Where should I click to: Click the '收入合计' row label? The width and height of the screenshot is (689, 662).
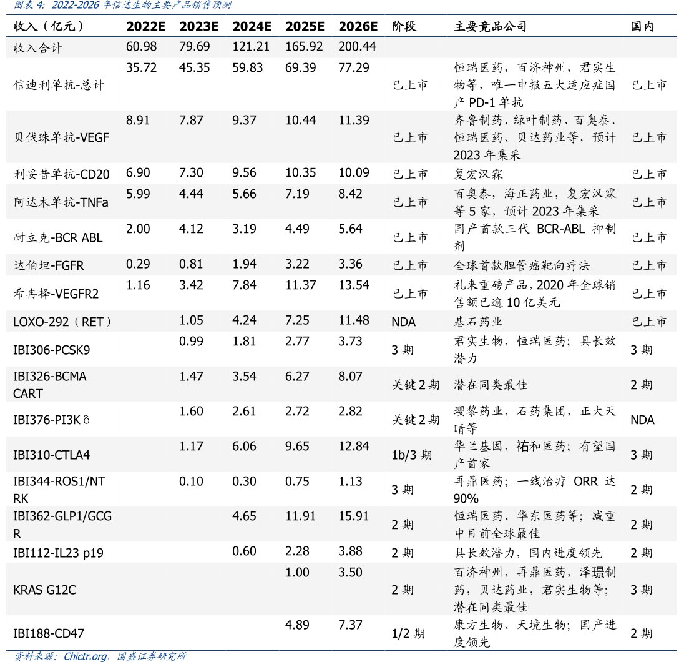click(38, 48)
